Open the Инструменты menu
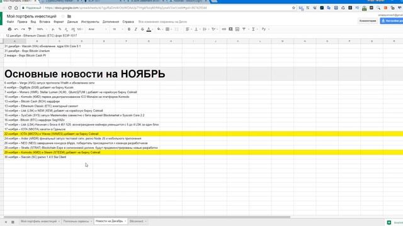The height and width of the screenshot is (226, 403). (90, 22)
